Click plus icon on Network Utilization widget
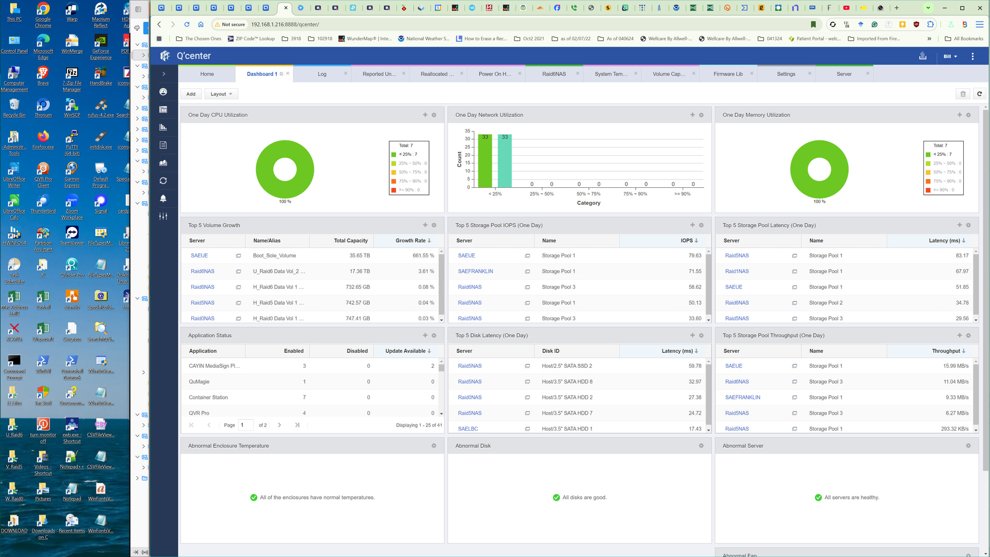The width and height of the screenshot is (990, 557). coord(692,115)
